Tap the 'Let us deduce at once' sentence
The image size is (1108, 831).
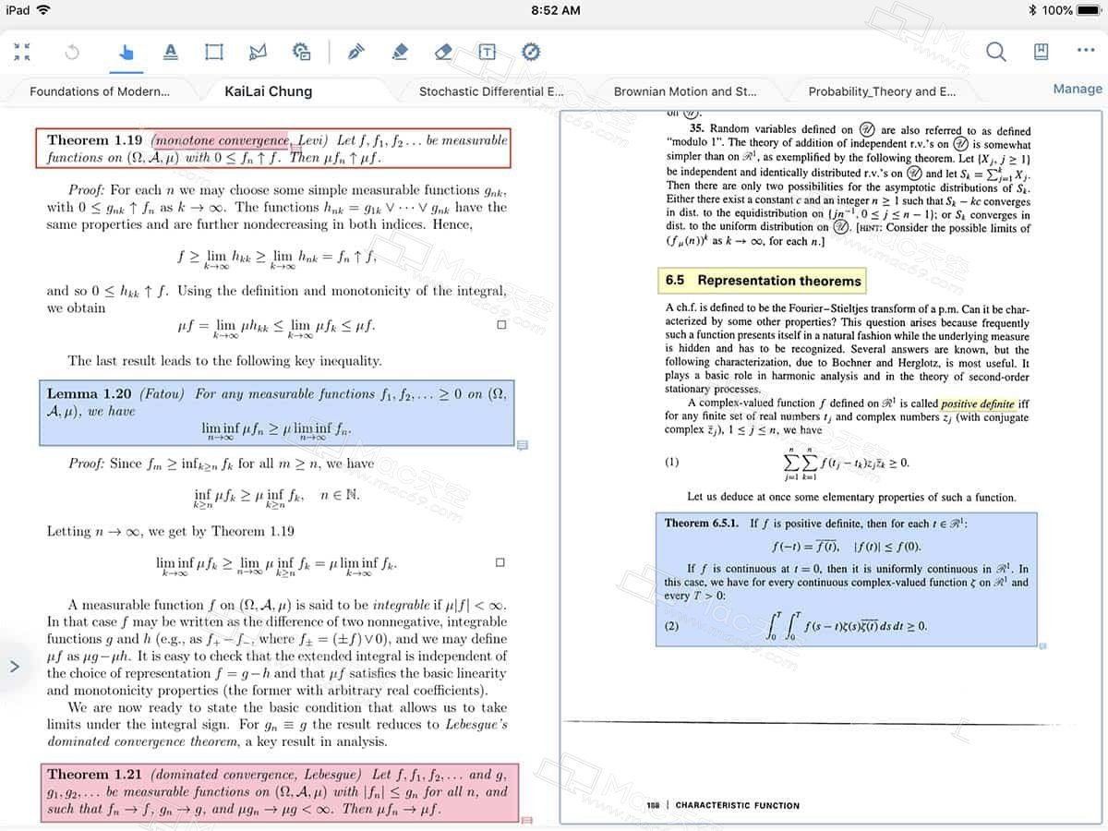coord(851,497)
